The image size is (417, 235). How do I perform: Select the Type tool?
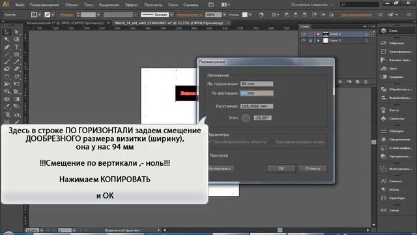click(x=16, y=47)
